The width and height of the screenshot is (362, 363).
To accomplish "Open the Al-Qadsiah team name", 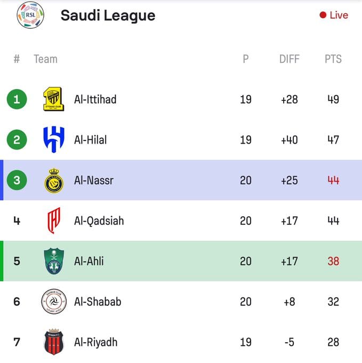I will point(99,220).
